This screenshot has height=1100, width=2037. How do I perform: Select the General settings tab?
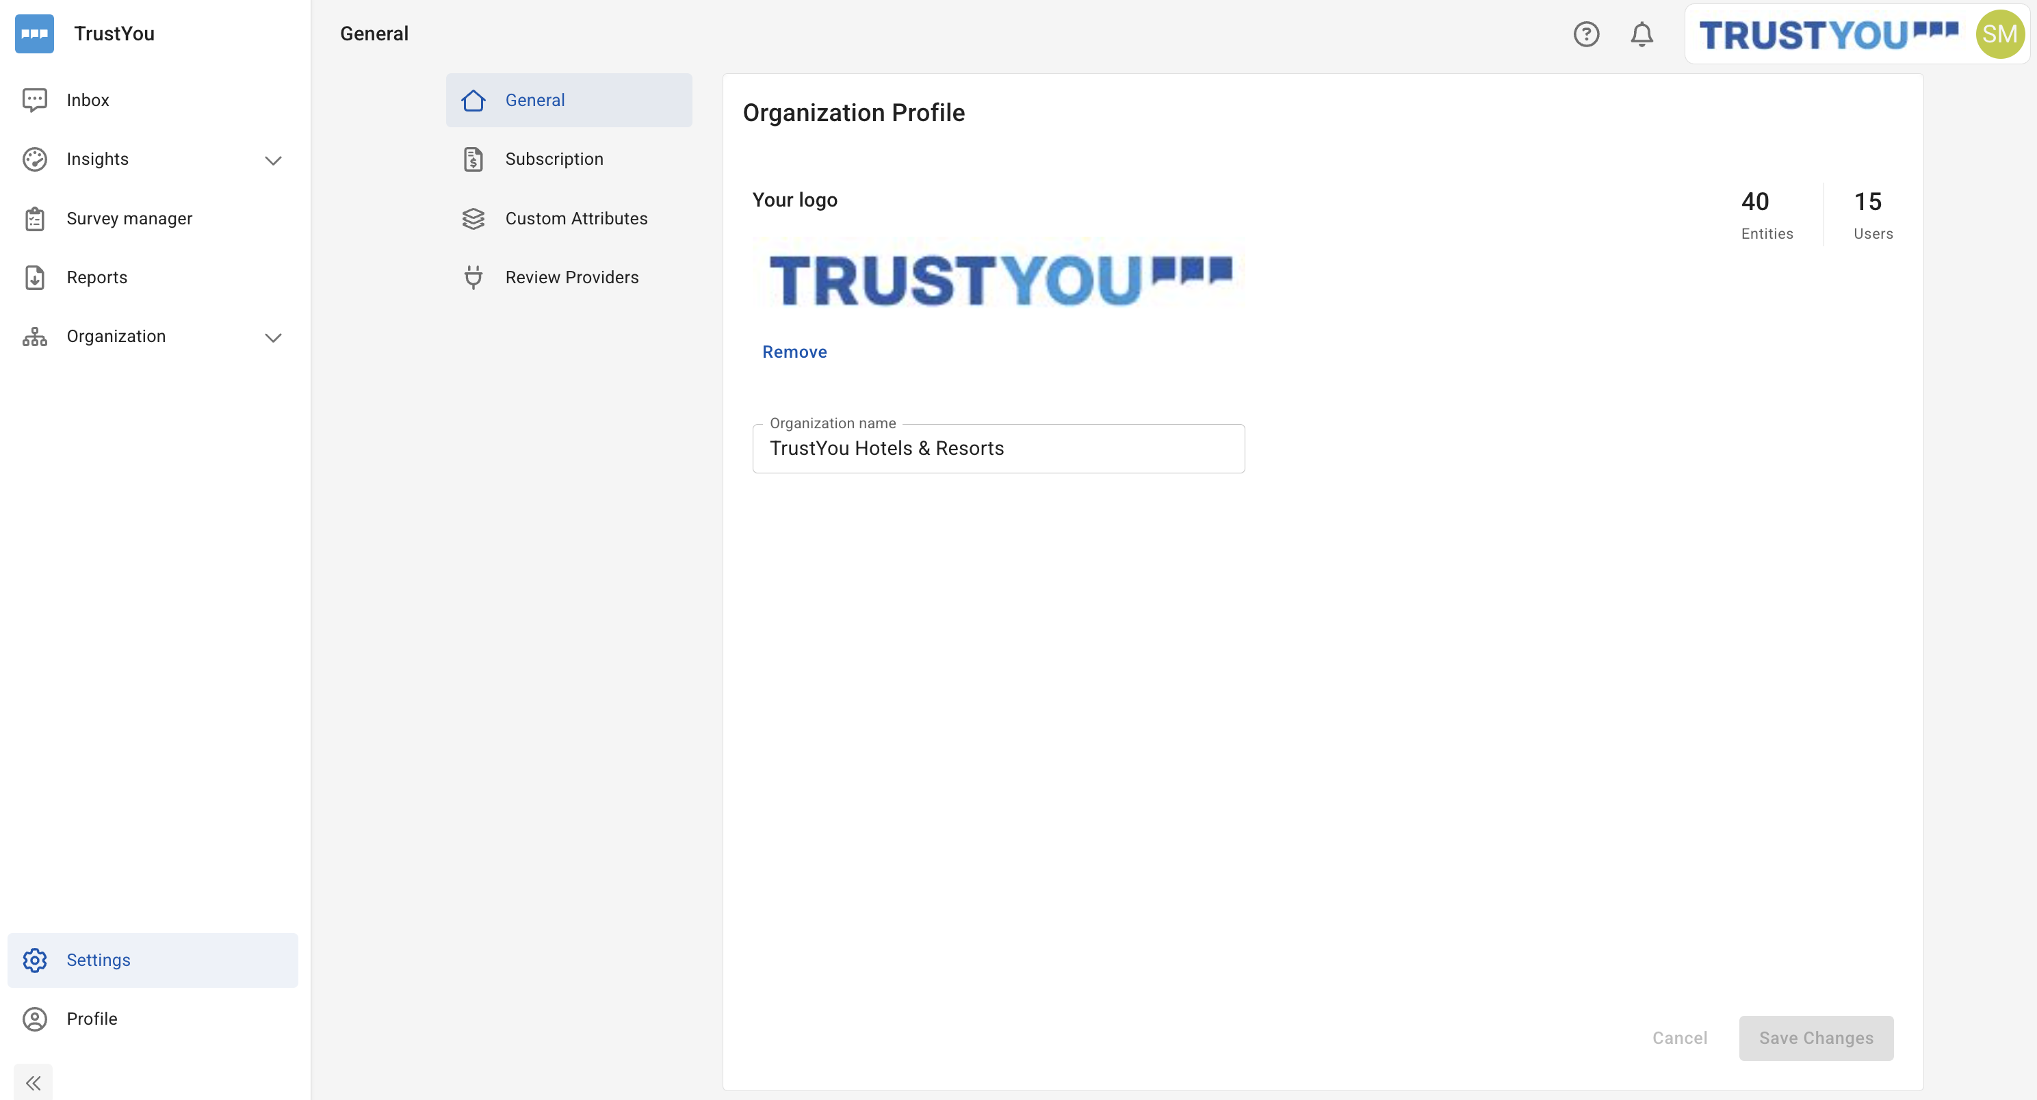click(x=569, y=101)
